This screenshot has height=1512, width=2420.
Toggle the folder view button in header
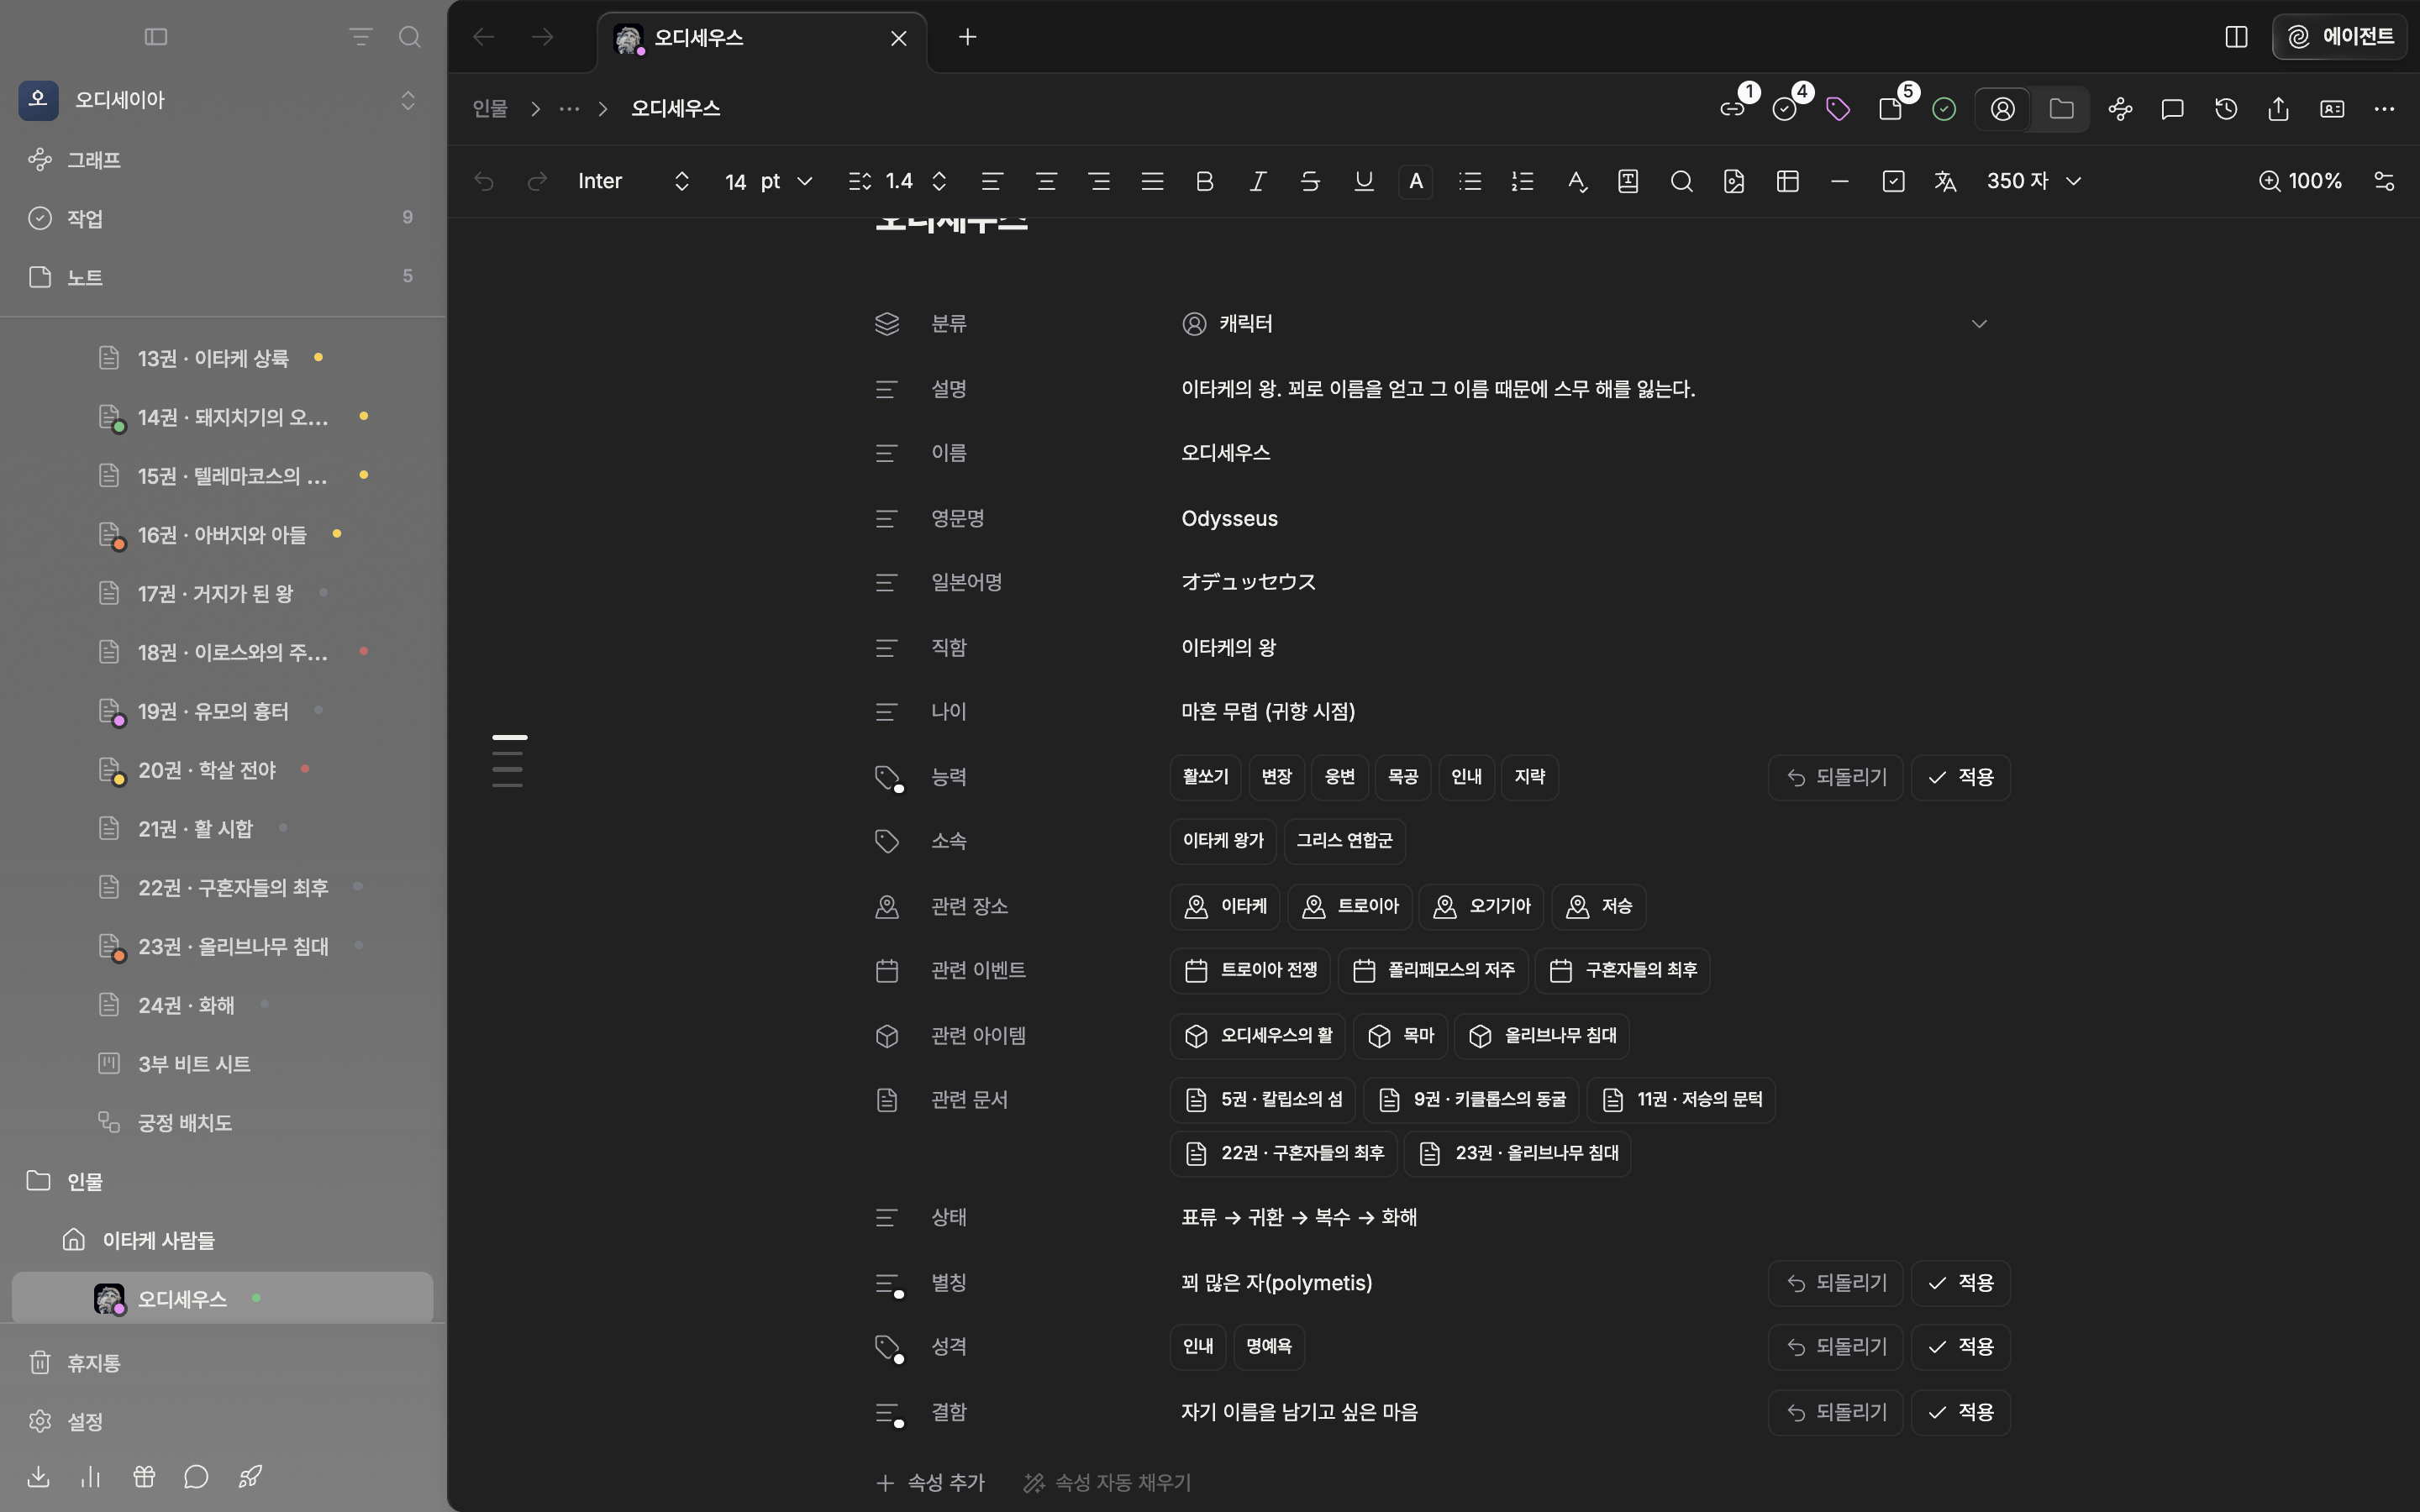coord(2061,109)
